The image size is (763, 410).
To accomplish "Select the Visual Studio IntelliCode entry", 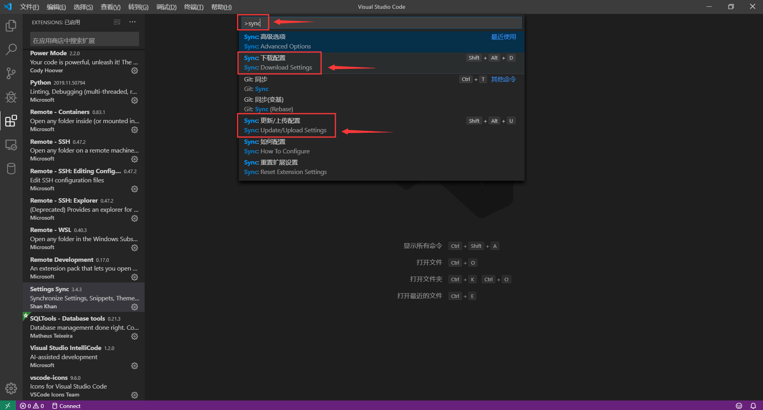I will 83,357.
